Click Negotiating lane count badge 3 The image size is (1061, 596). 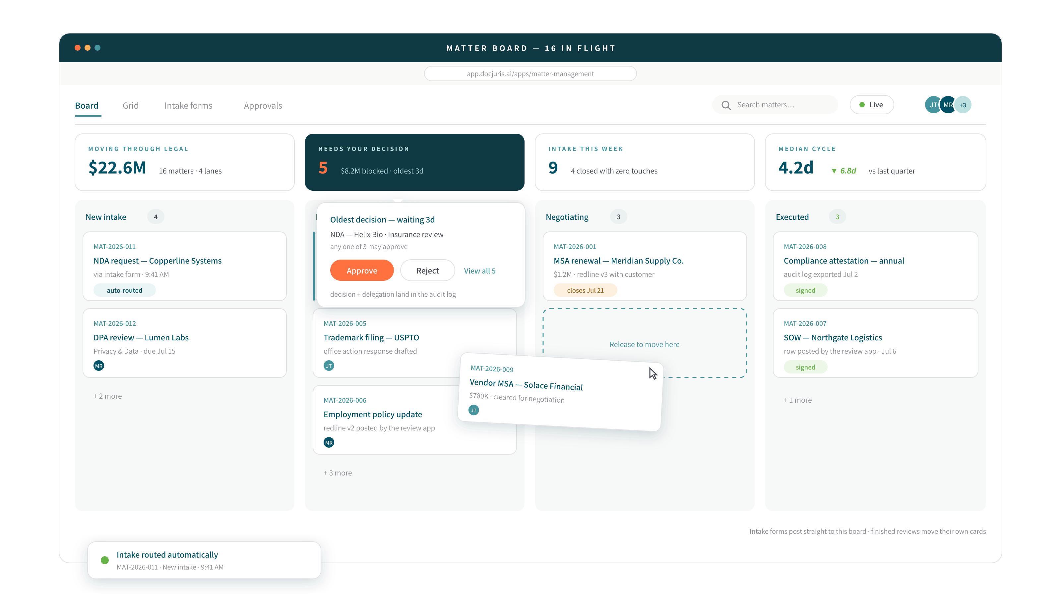[618, 217]
